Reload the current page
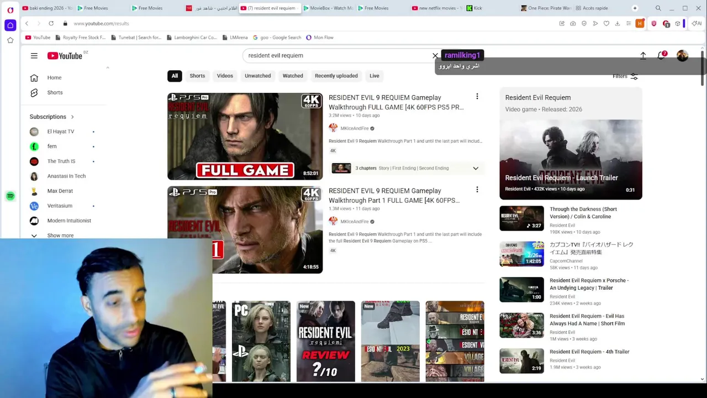Viewport: 707px width, 398px height. click(x=51, y=23)
